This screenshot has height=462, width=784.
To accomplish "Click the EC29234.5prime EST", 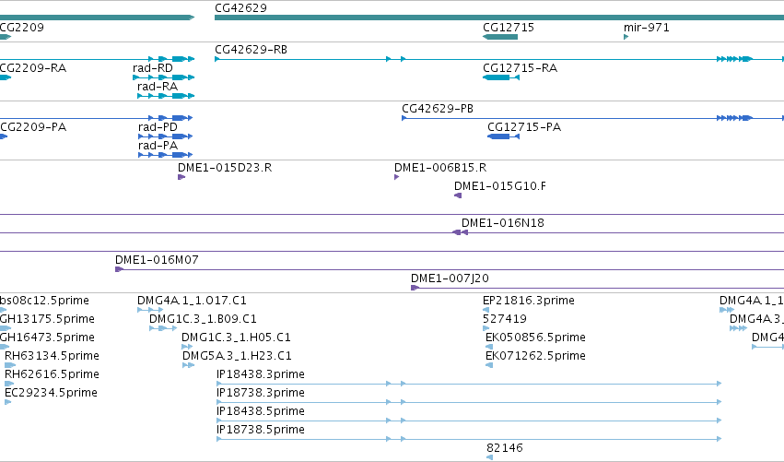I will point(7,402).
